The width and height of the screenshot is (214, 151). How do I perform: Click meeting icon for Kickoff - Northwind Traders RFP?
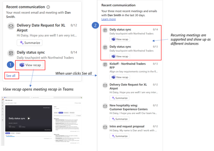tap(105, 64)
